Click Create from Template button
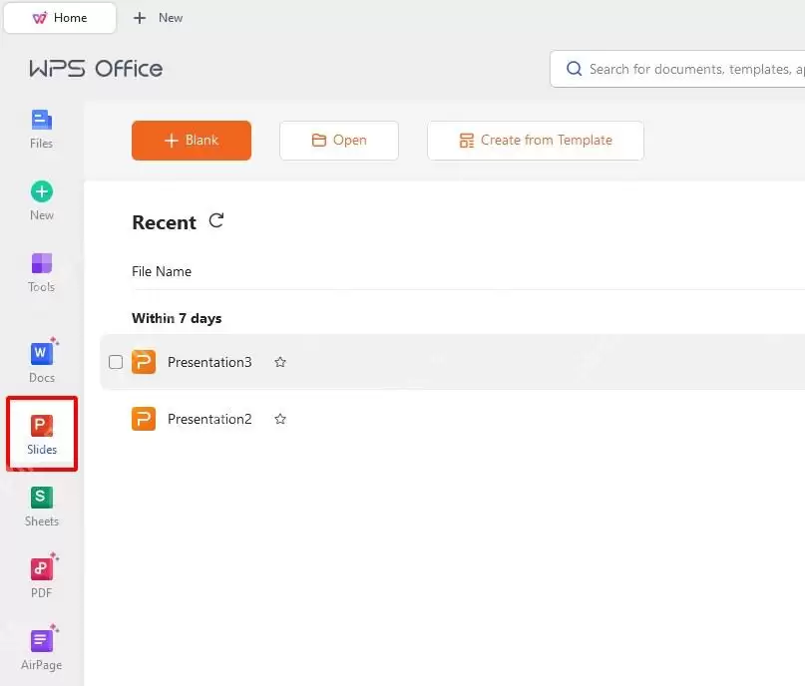This screenshot has height=686, width=805. tap(536, 140)
